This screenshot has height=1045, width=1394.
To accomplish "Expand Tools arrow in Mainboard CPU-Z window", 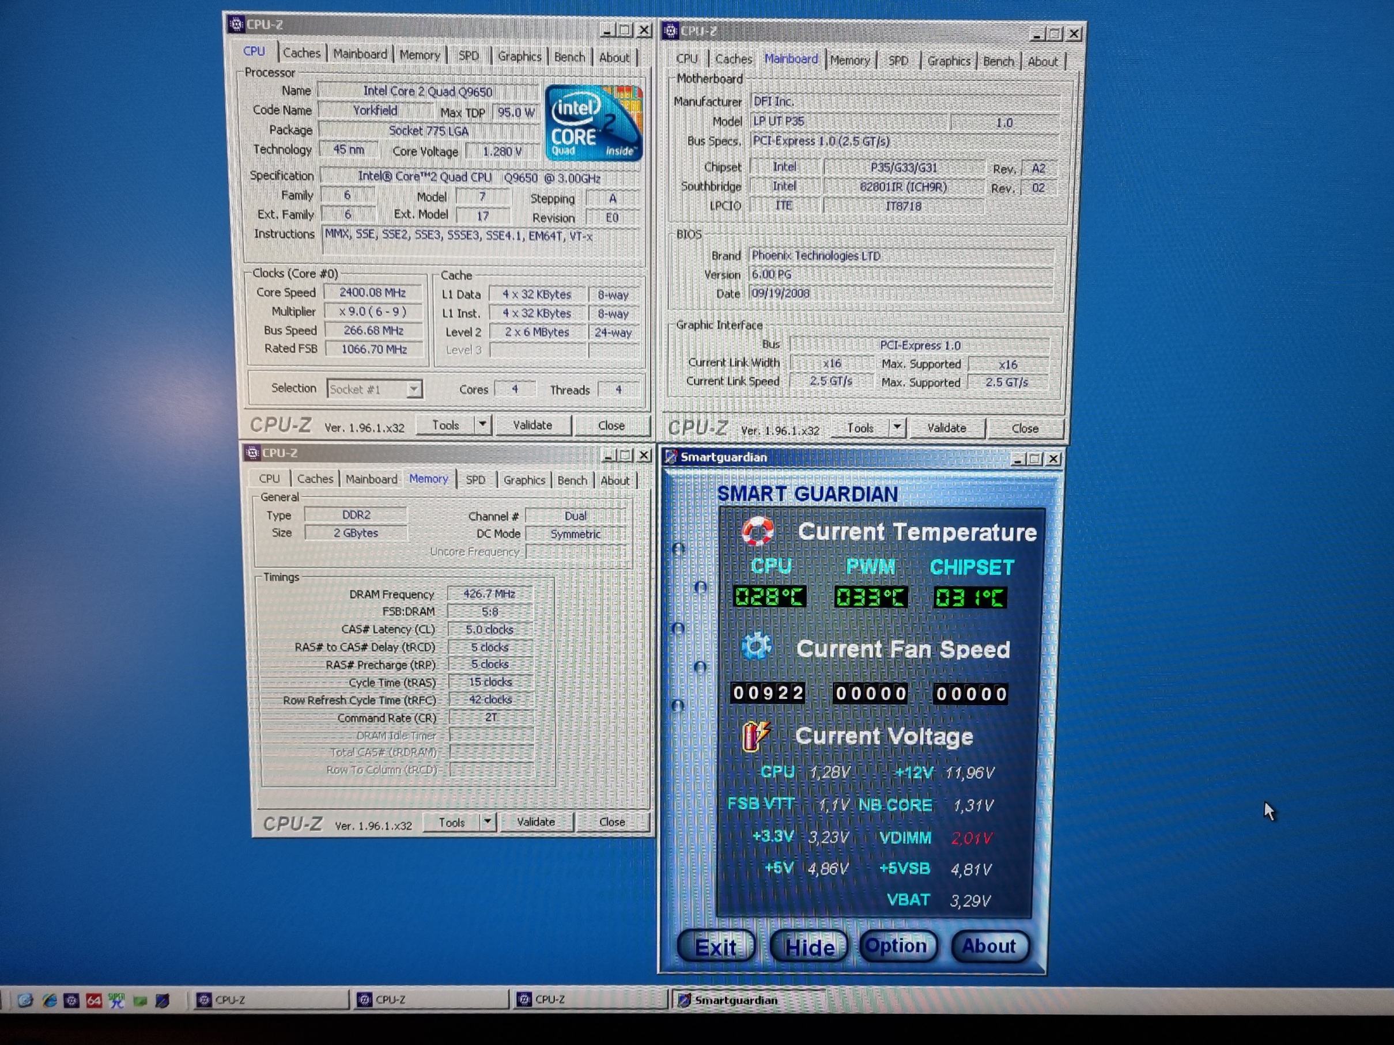I will pyautogui.click(x=897, y=427).
